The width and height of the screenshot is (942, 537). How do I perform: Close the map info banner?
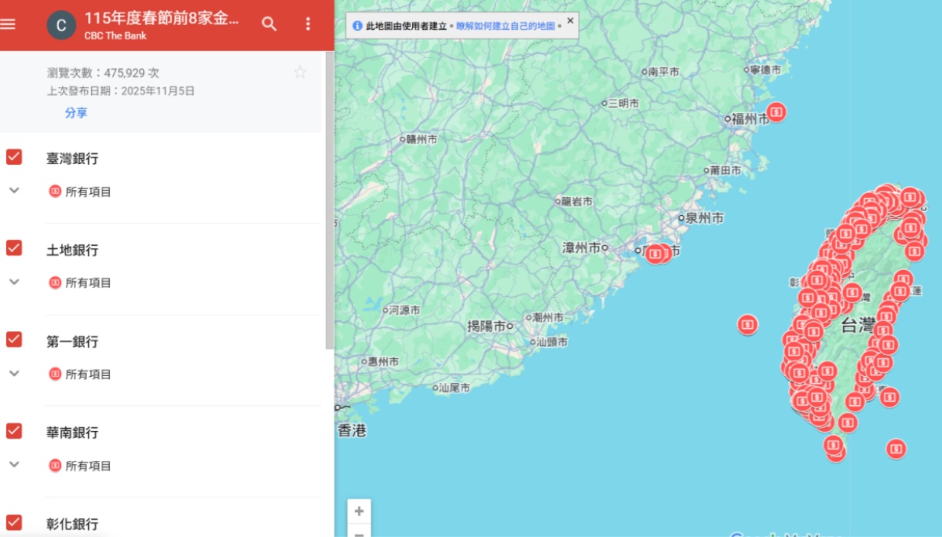pos(570,20)
